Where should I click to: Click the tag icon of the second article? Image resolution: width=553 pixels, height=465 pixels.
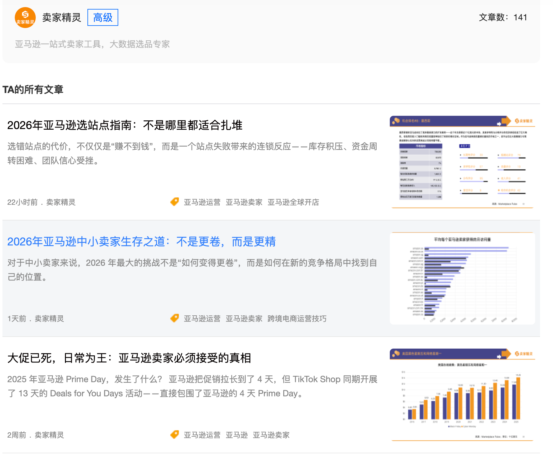[175, 318]
